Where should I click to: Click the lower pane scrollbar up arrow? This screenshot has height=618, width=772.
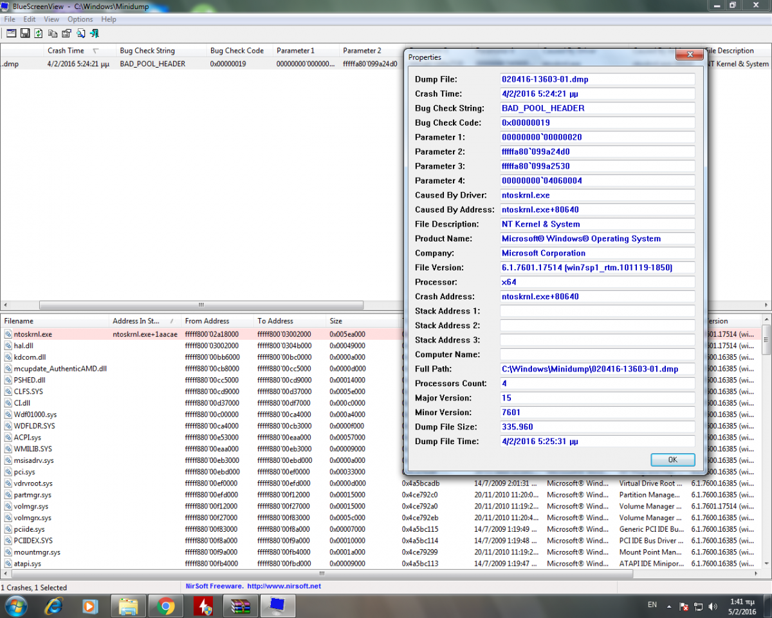tap(766, 319)
